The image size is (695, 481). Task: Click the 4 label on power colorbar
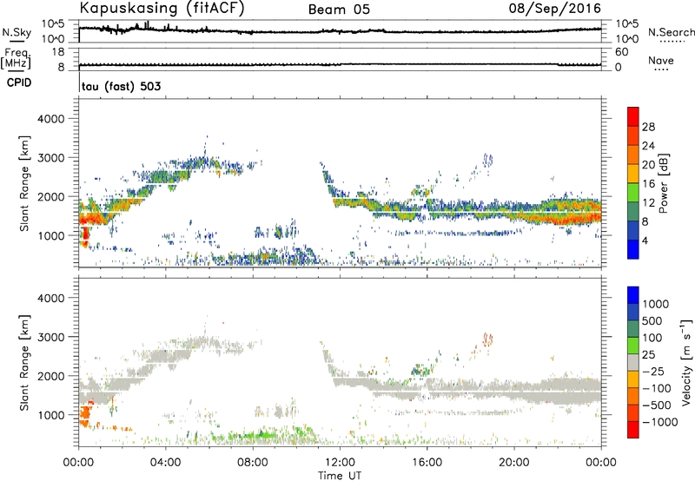click(645, 240)
